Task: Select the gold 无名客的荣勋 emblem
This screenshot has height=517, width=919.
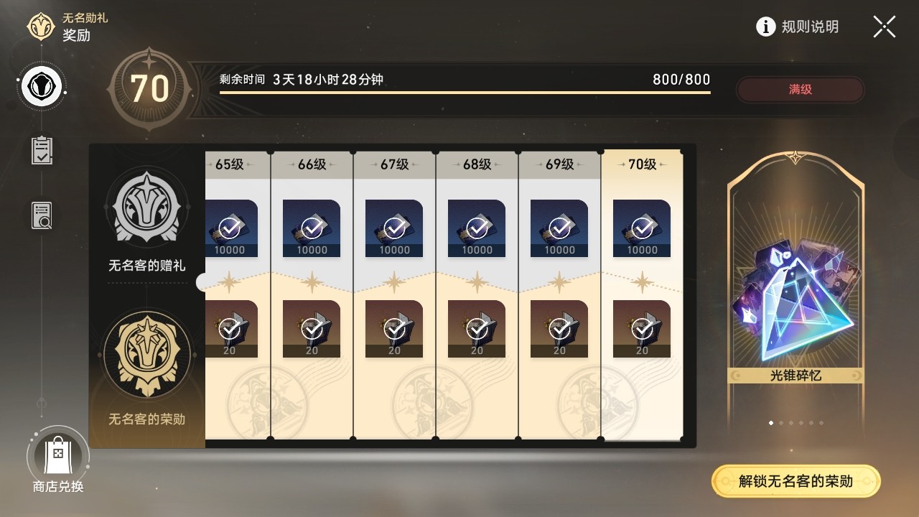Action: [x=147, y=355]
